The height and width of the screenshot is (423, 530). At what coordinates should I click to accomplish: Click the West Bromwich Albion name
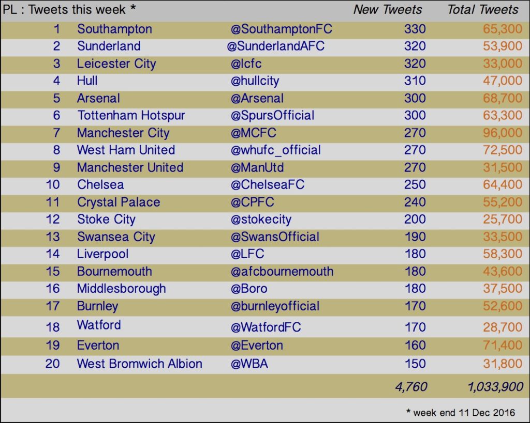pos(140,364)
